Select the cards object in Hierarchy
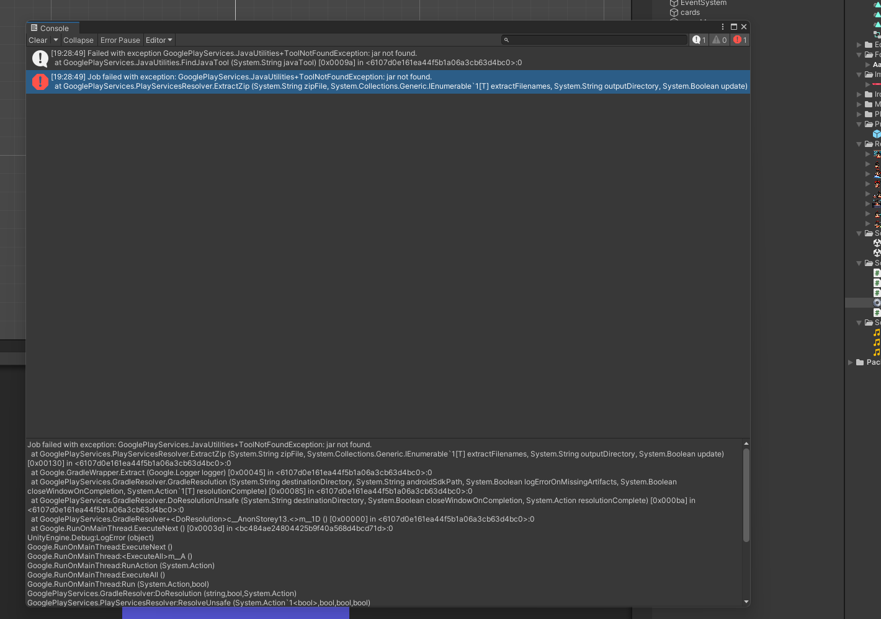Screen dimensions: 881x619 click(690, 12)
